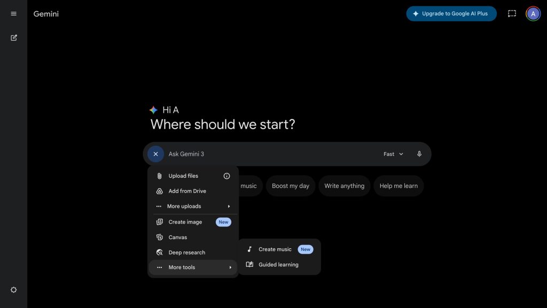Image resolution: width=547 pixels, height=308 pixels.
Task: Start Deep research from the menu
Action: click(186, 252)
